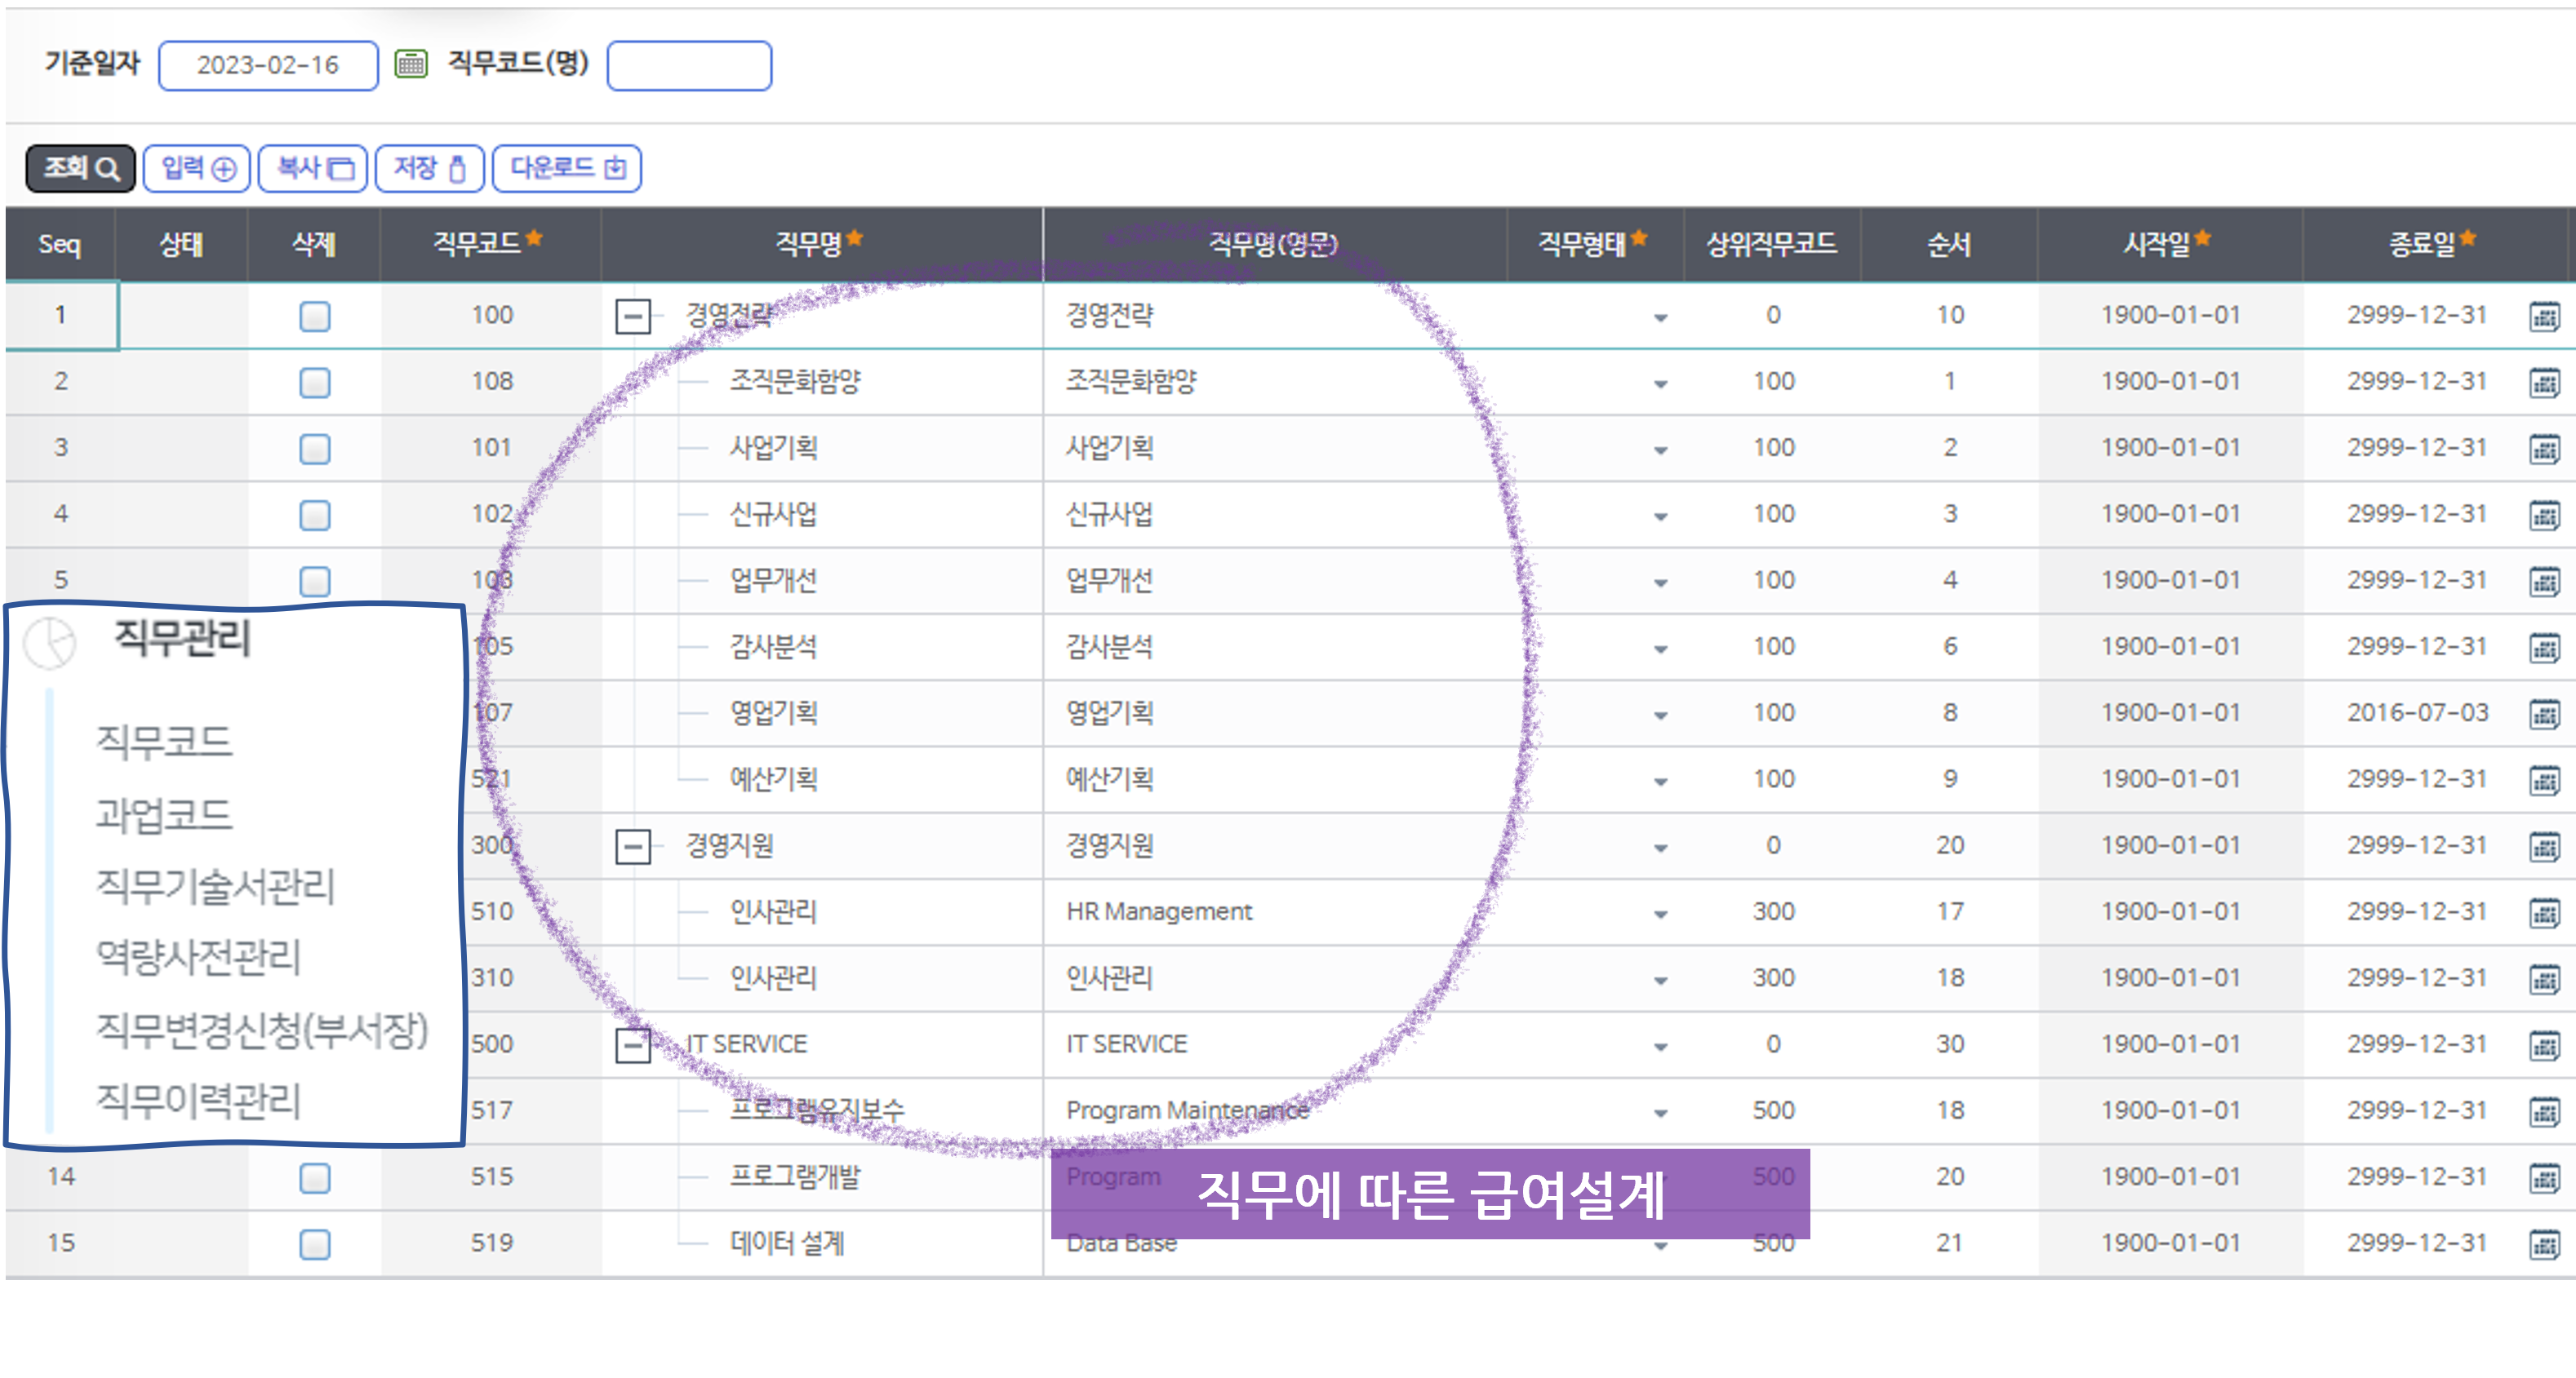Collapse the 경영지원 tree node
This screenshot has height=1378, width=2576.
(633, 846)
